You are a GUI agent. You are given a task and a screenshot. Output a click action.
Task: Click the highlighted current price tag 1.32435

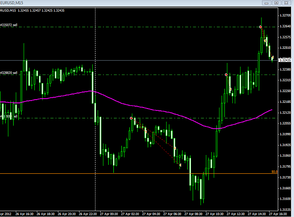285,60
